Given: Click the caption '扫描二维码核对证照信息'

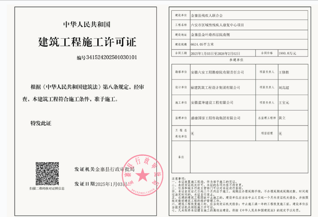Looking at the screenshot, I should pos(47,188).
